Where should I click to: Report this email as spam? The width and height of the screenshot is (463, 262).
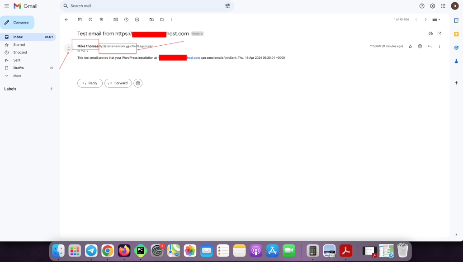pos(90,19)
